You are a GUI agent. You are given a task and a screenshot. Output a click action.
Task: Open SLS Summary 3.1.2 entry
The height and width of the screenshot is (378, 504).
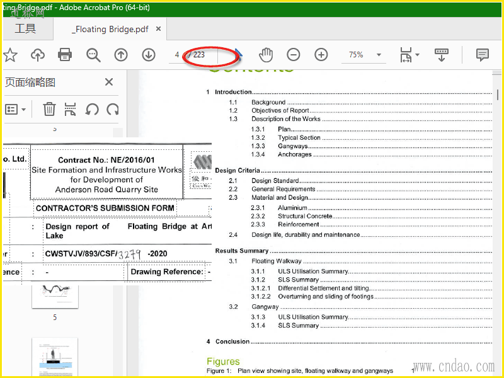[371, 280]
